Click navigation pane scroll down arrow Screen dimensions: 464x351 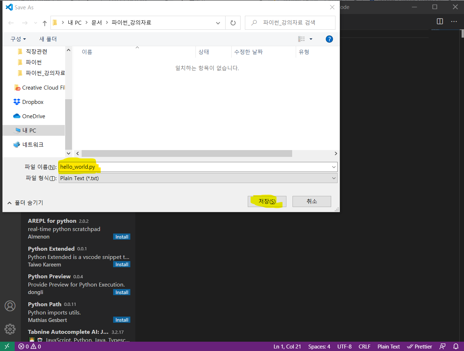coord(68,153)
